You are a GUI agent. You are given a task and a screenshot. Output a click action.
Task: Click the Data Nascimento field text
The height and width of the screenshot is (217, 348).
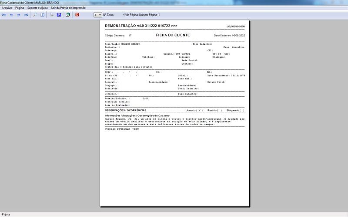226,76
